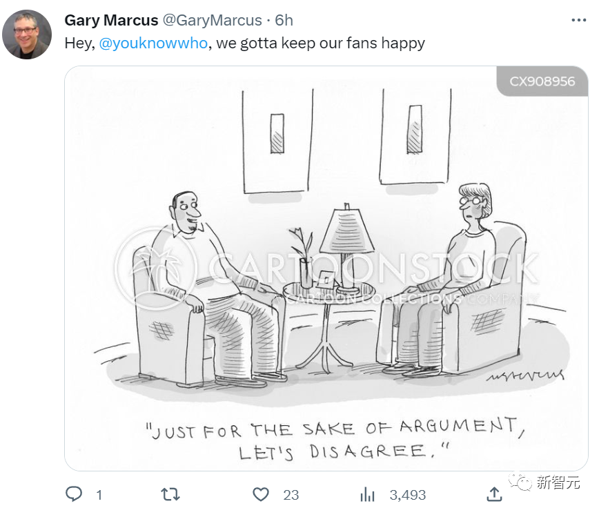599x508 pixels.
Task: Click the Gary Marcus display name
Action: pos(111,21)
